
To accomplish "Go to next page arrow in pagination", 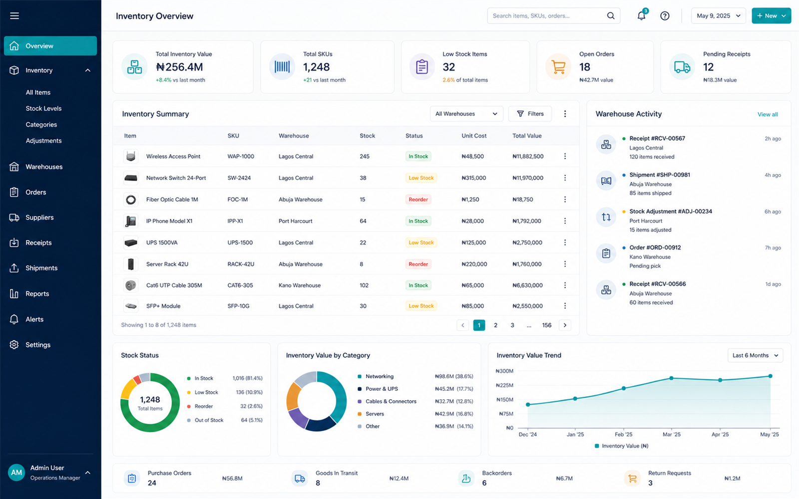I will point(565,325).
